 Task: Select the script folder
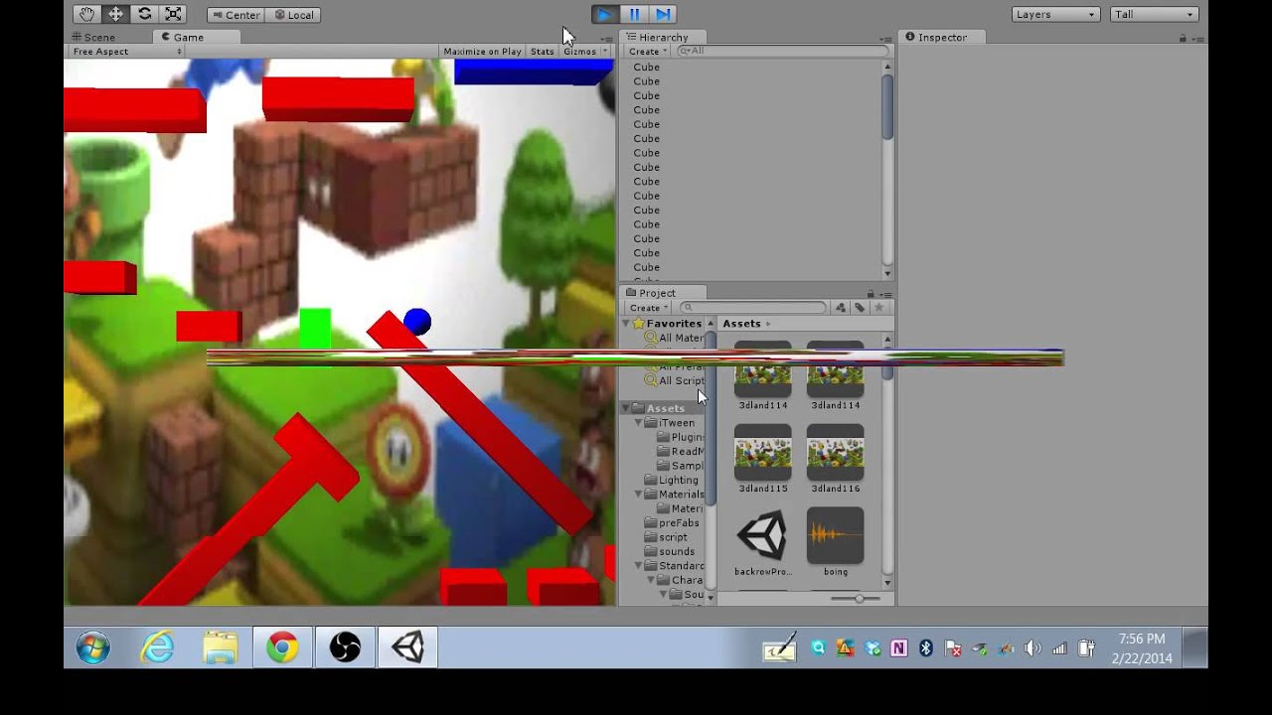pyautogui.click(x=666, y=537)
